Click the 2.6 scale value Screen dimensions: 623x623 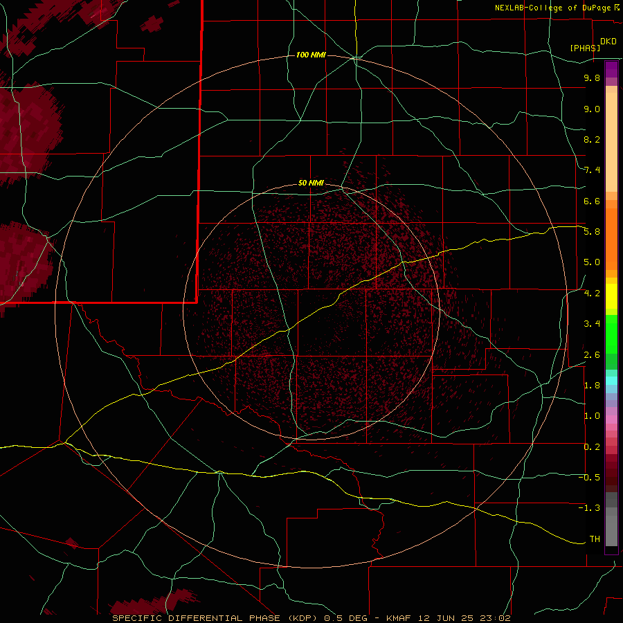point(592,354)
